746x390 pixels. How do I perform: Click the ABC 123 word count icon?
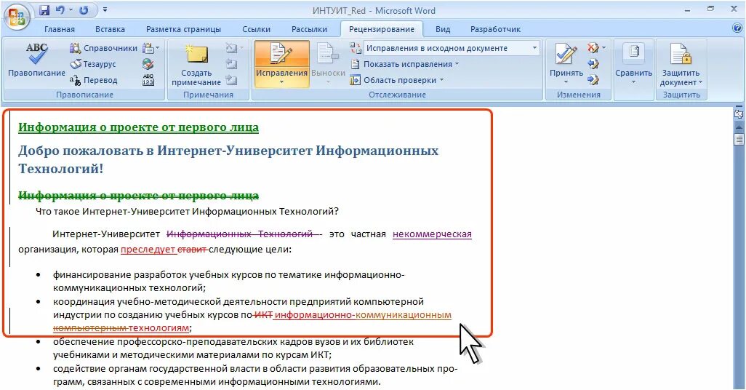pyautogui.click(x=148, y=80)
